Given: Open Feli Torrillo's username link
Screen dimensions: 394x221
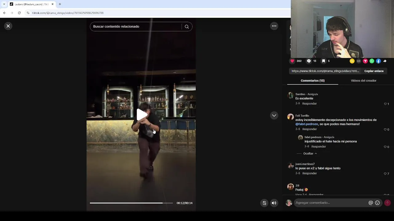Looking at the screenshot, I should [302, 116].
